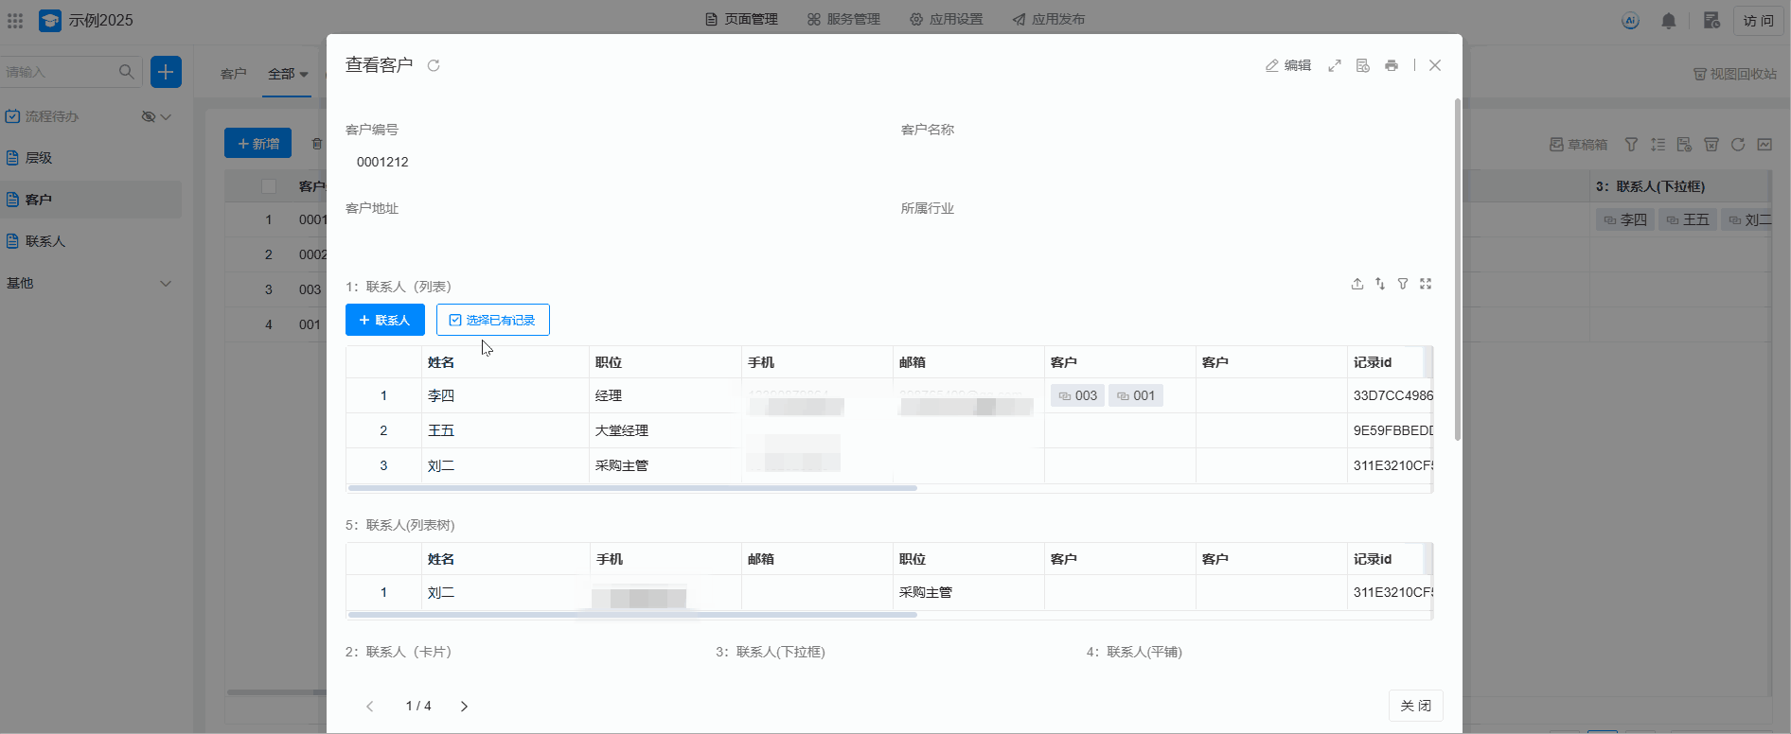This screenshot has height=734, width=1791.
Task: Click 选择已有记录 button
Action: pyautogui.click(x=492, y=320)
